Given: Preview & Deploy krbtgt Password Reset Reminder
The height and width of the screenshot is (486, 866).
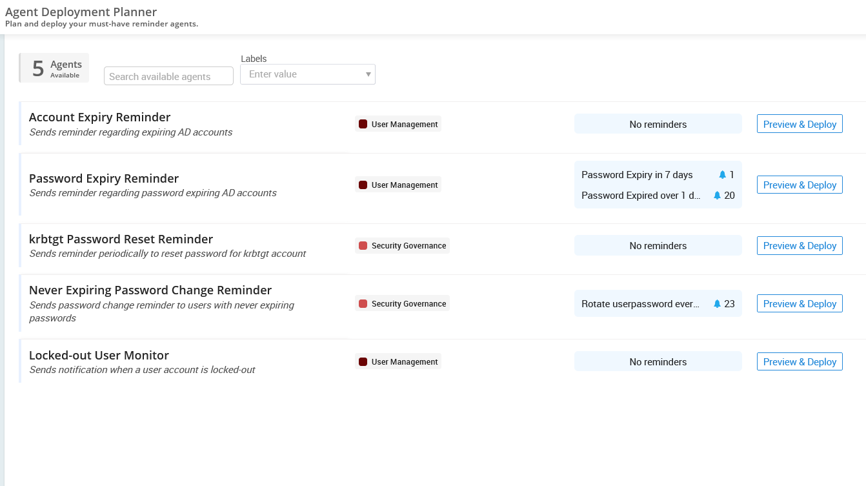Looking at the screenshot, I should click(800, 246).
